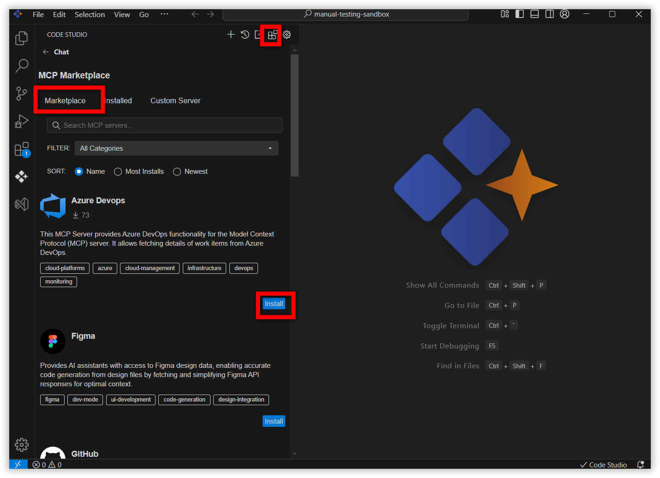This screenshot has height=478, width=660.
Task: Click the marketplace panel scrollbar thumb
Action: (294, 115)
